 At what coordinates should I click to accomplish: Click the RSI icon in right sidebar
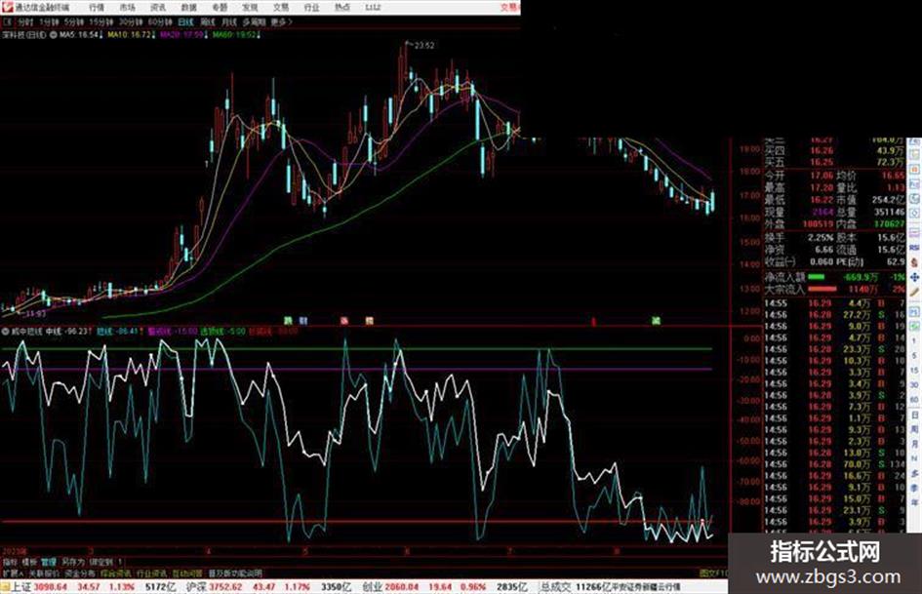(914, 248)
